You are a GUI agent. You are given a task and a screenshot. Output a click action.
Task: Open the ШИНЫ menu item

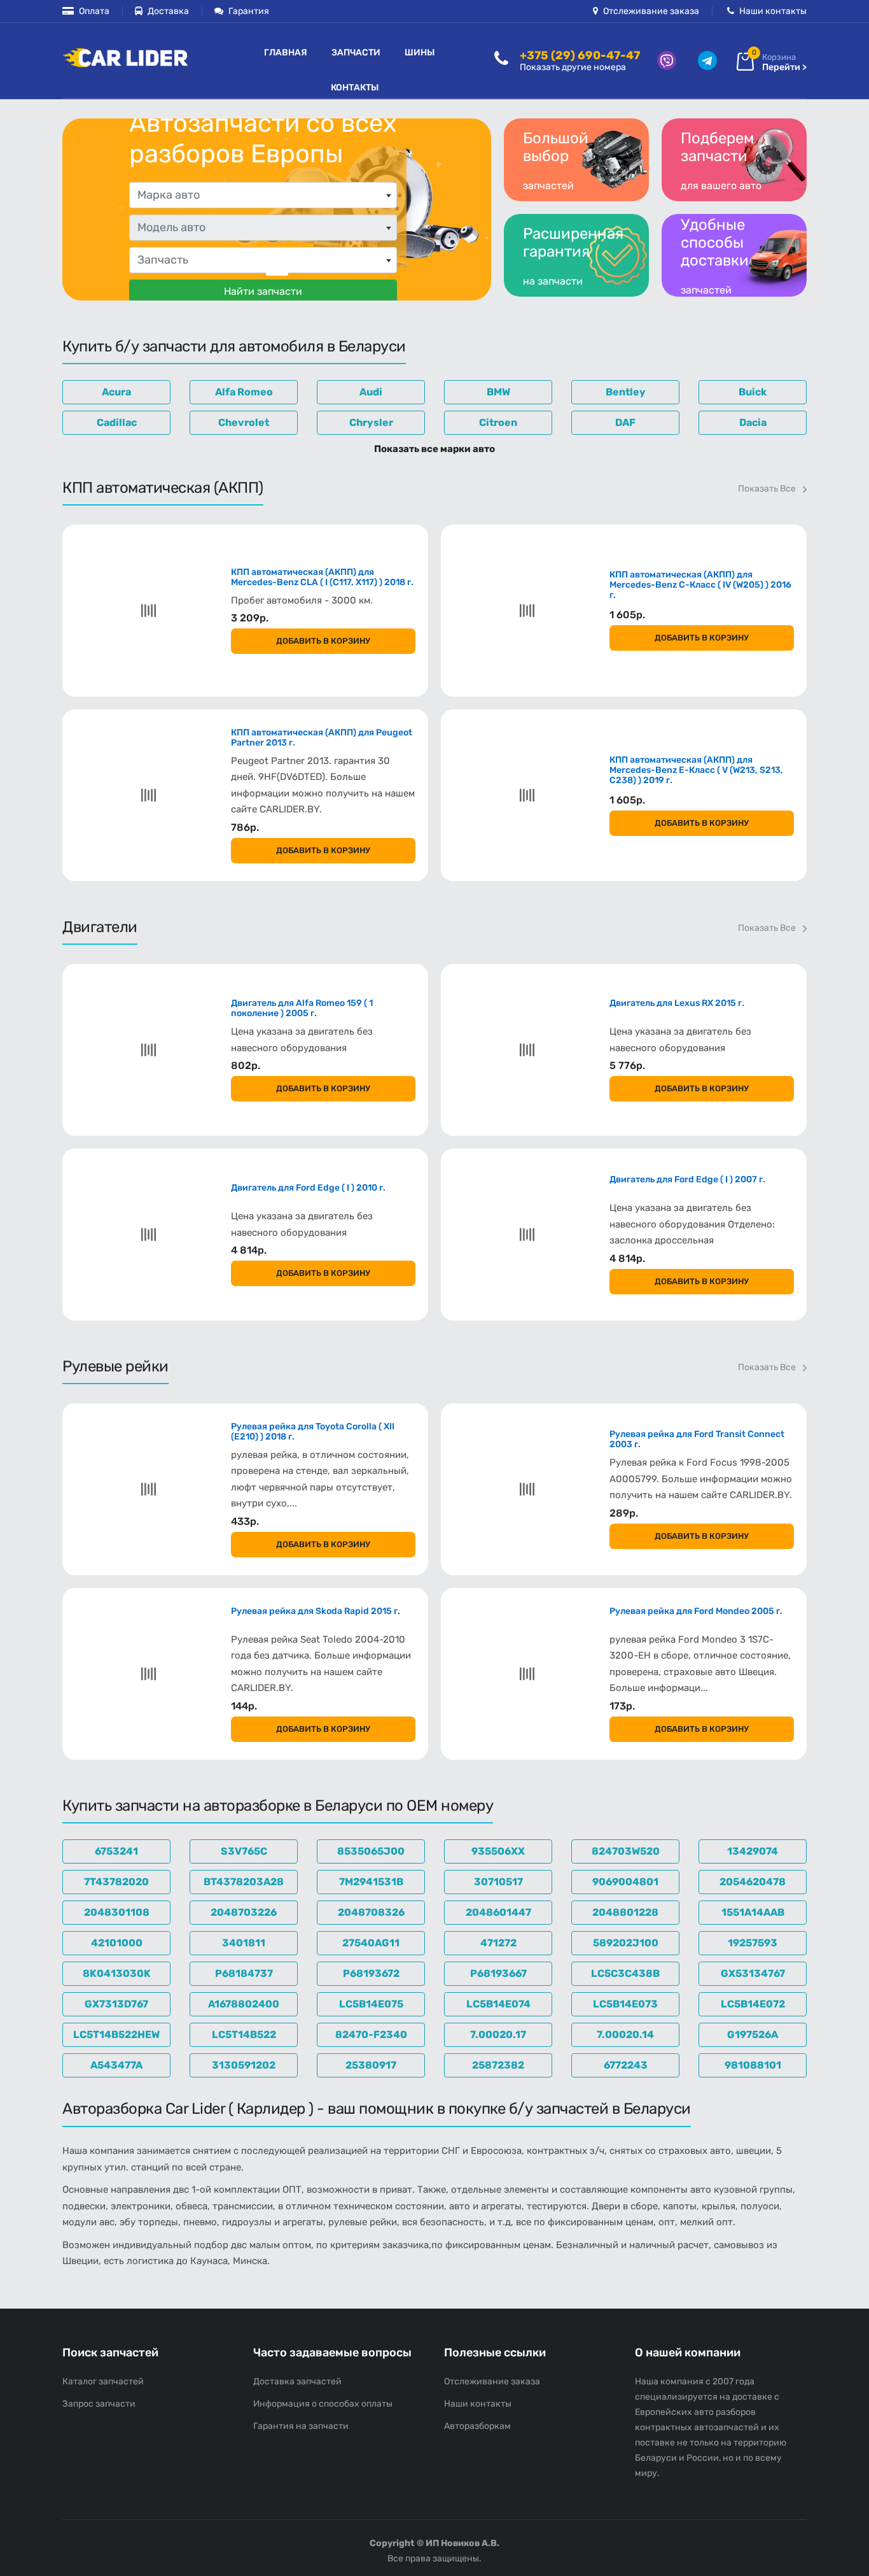(x=419, y=52)
